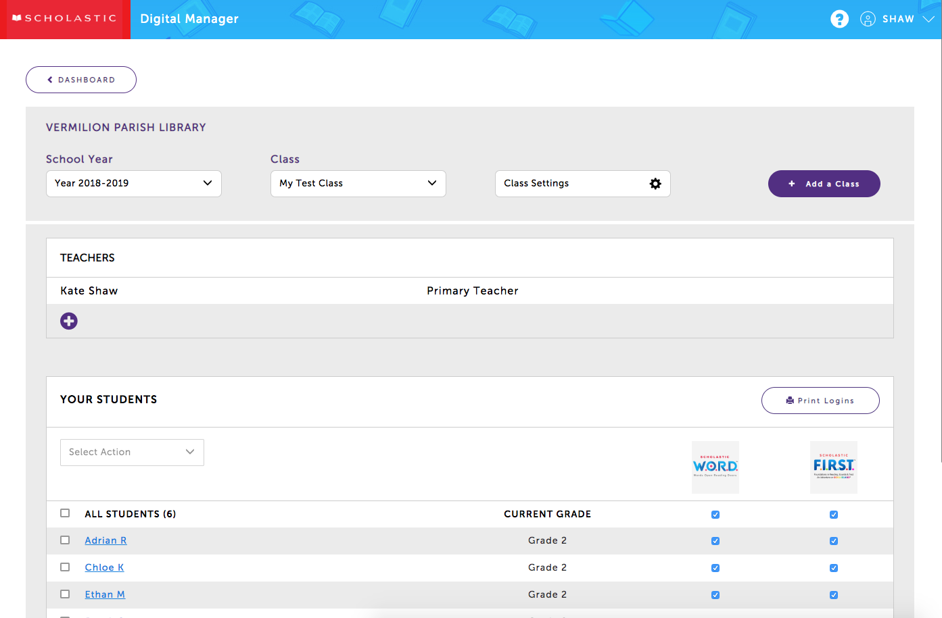Click the YOUR STUDENTS heading
942x618 pixels.
coord(109,400)
